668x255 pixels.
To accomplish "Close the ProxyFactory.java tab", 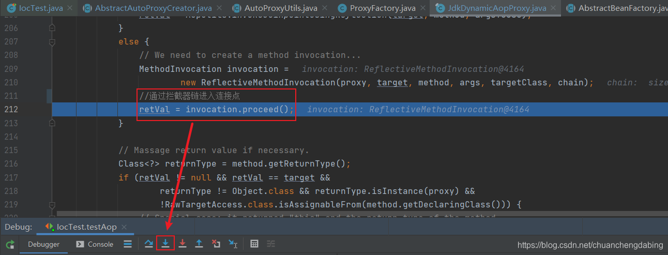I will click(422, 8).
